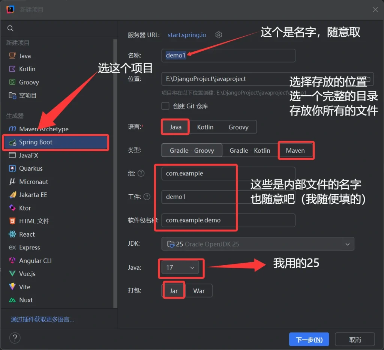Open server URL settings gear icon

tap(219, 35)
